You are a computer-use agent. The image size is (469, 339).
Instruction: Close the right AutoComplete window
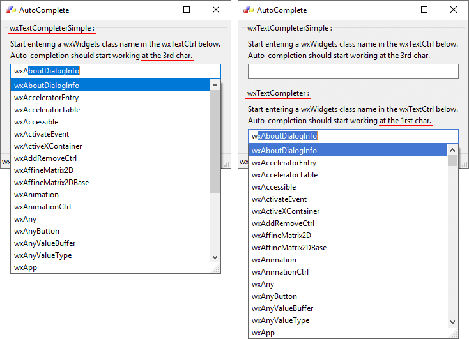454,10
